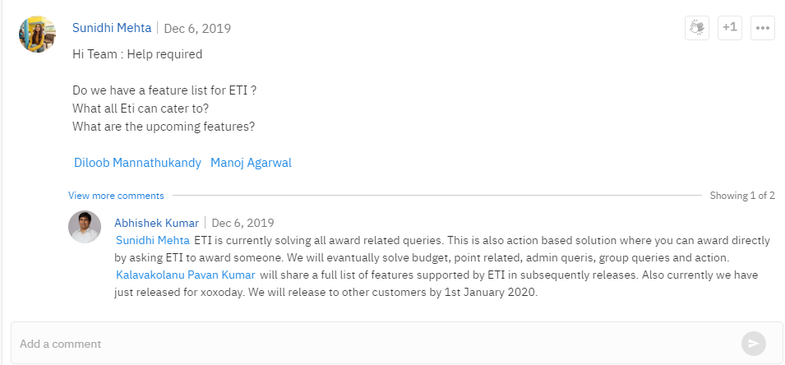The height and width of the screenshot is (365, 785).
Task: Click the send comment arrow icon
Action: [754, 344]
